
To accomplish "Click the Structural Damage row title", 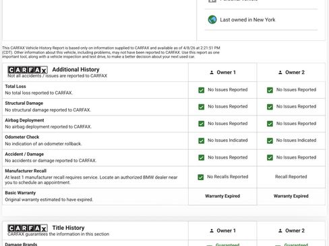I will (24, 103).
